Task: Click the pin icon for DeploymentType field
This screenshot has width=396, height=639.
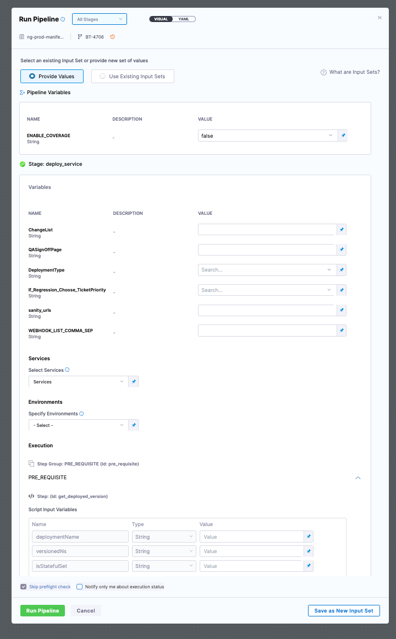Action: 342,270
